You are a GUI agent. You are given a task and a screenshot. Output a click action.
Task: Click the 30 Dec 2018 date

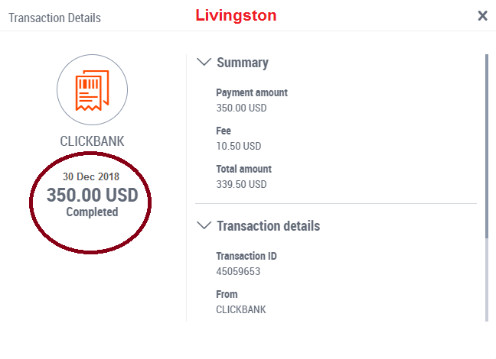[x=91, y=176]
